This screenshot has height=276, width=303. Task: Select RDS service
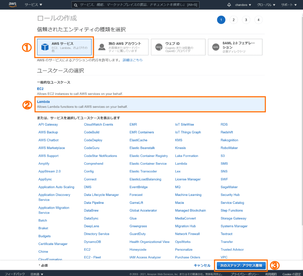(224, 124)
